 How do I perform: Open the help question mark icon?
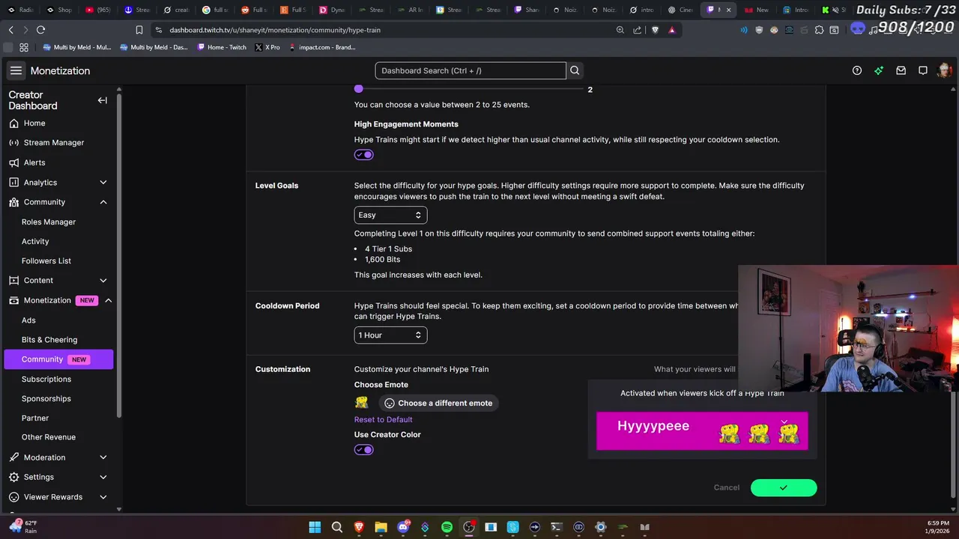pyautogui.click(x=857, y=70)
